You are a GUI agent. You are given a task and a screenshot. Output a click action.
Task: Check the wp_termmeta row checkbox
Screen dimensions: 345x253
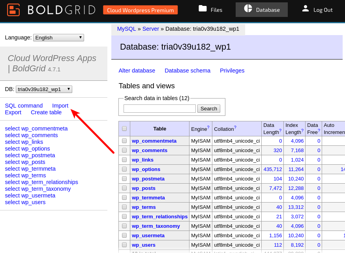(124, 197)
